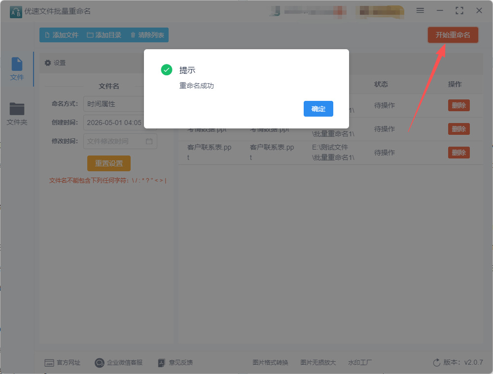This screenshot has height=374, width=493.
Task: Switch to the 文件 sidebar tab
Action: 17,69
